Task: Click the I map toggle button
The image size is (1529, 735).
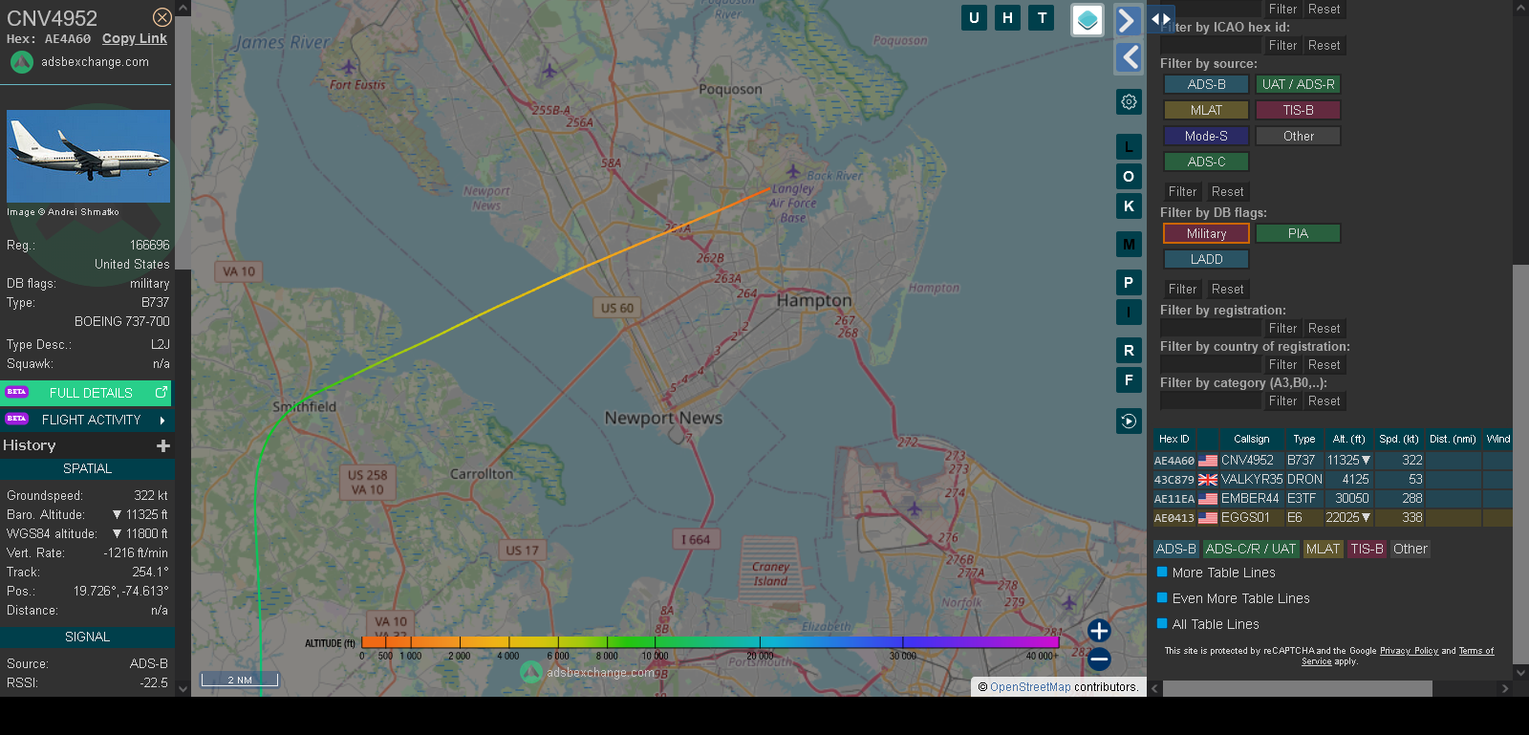Action: pyautogui.click(x=1129, y=312)
